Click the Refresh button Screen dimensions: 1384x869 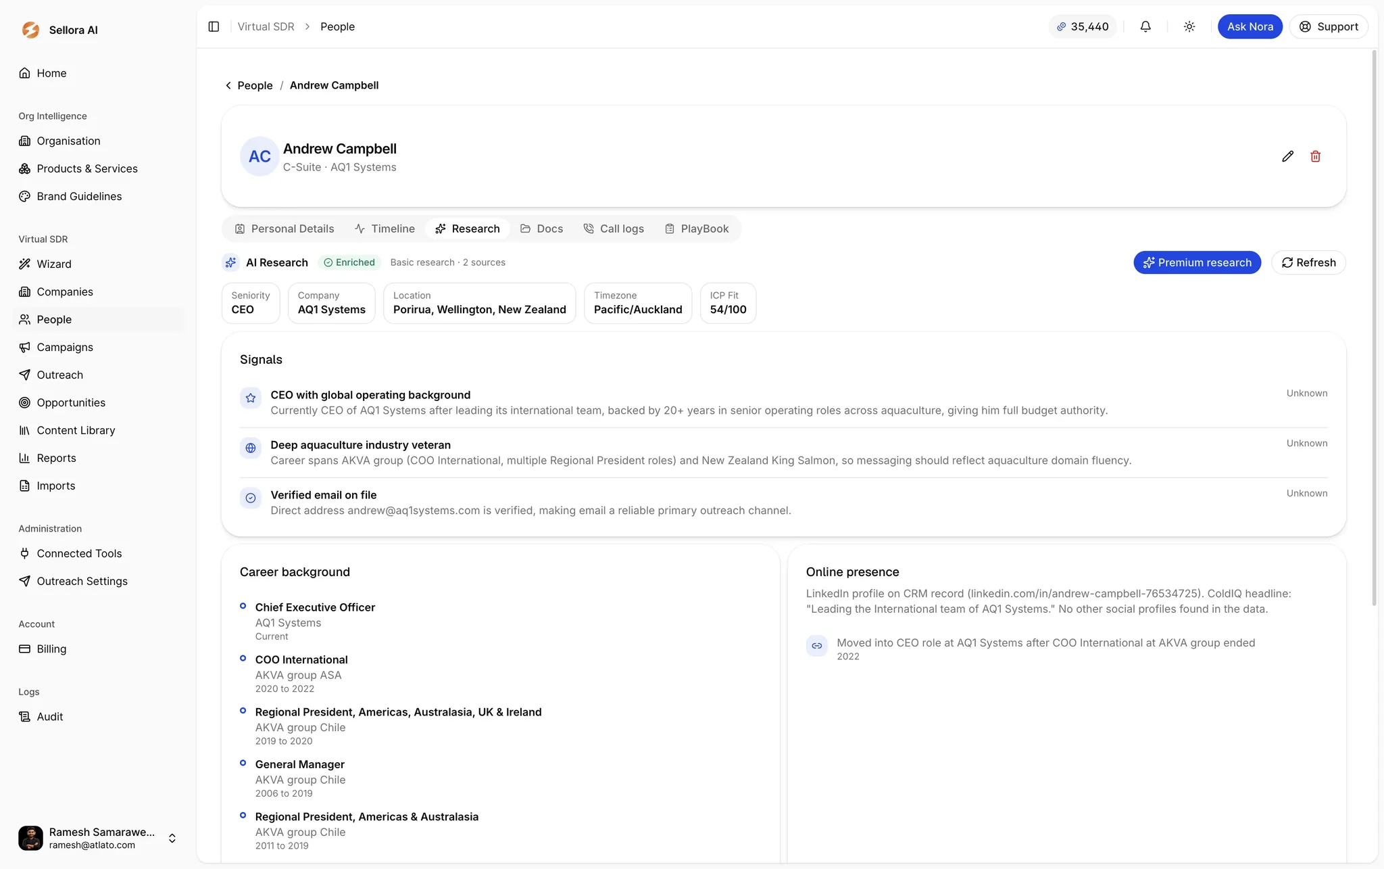(1308, 262)
